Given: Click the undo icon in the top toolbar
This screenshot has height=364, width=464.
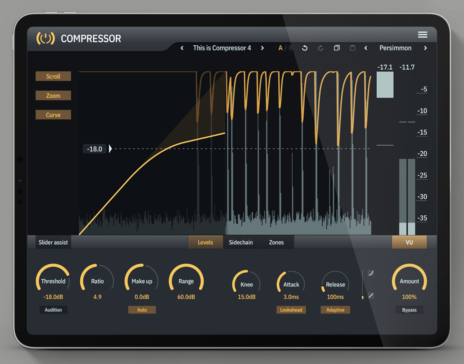Looking at the screenshot, I should [305, 48].
